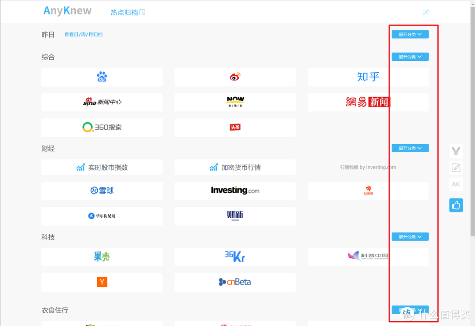Image resolution: width=475 pixels, height=326 pixels.
Task: Open the 加密货币行情 card
Action: click(235, 168)
